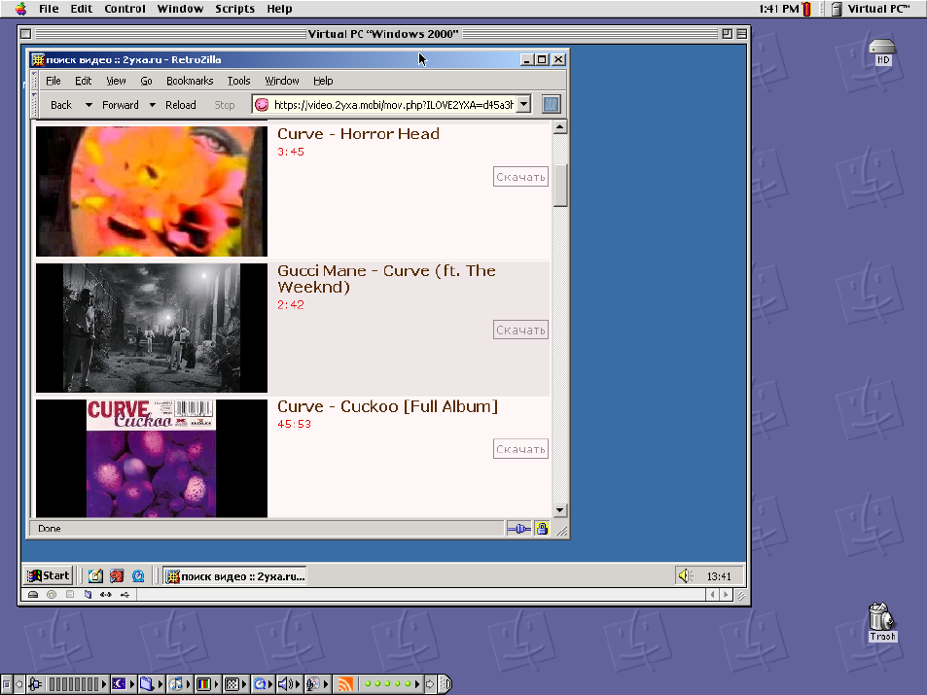Screen dimensions: 927x695
Task: Launch the notepad quick launch icon
Action: 95,575
